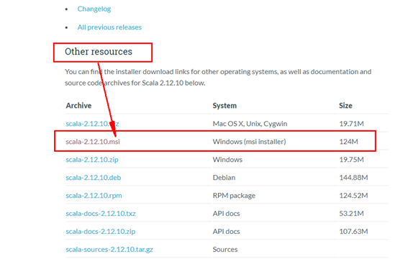The width and height of the screenshot is (413, 272).
Task: Click the Size column header
Action: tap(345, 106)
